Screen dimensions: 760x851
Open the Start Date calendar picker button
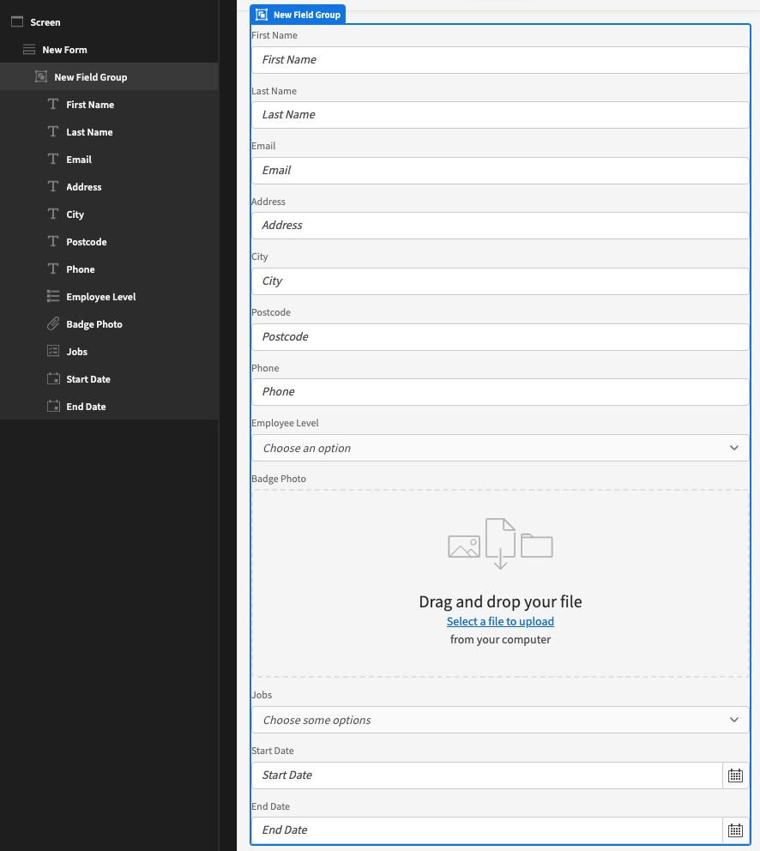point(736,775)
